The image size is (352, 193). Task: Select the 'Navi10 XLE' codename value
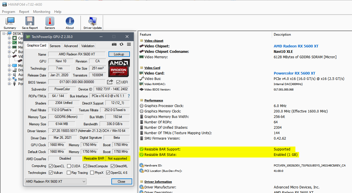(283, 51)
